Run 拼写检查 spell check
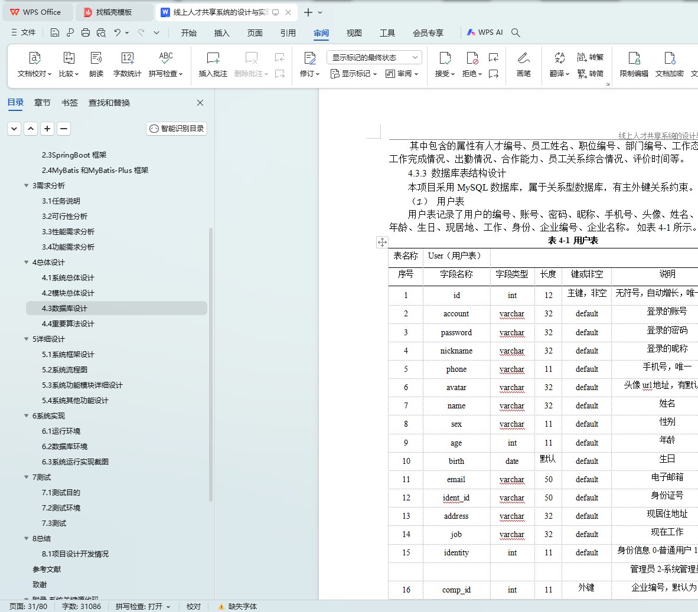Screen dimensions: 698x612 point(165,64)
